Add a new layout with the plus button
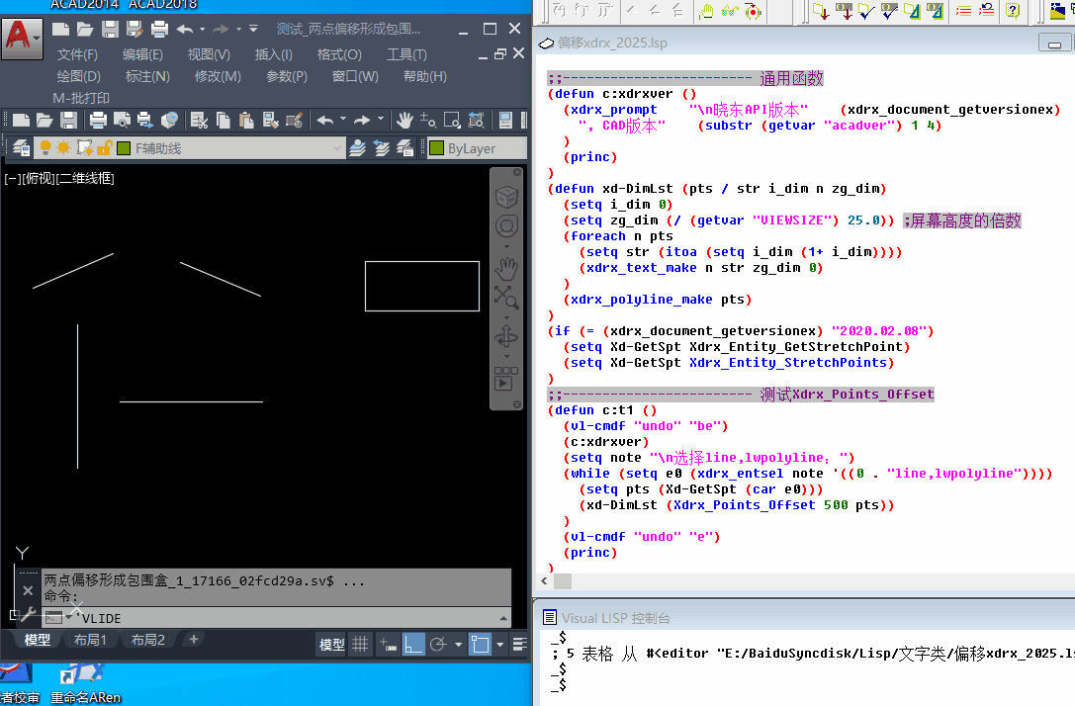The height and width of the screenshot is (706, 1075). pyautogui.click(x=193, y=639)
